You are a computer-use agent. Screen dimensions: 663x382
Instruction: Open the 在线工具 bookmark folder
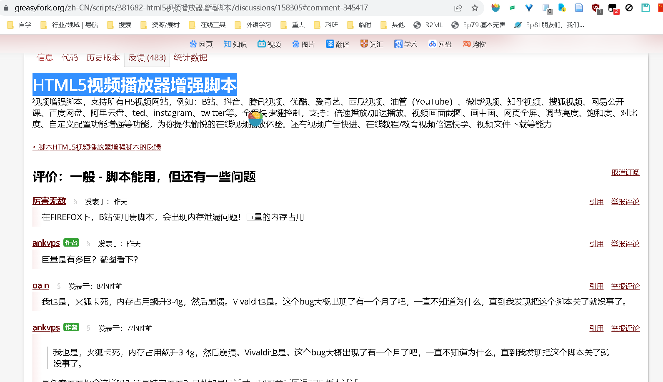coord(207,25)
